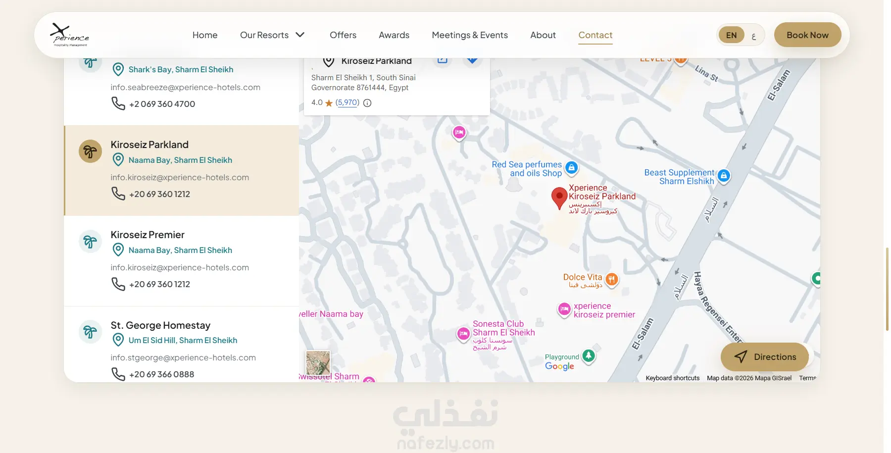This screenshot has height=453, width=891.
Task: Select the Contact menu item
Action: click(595, 35)
